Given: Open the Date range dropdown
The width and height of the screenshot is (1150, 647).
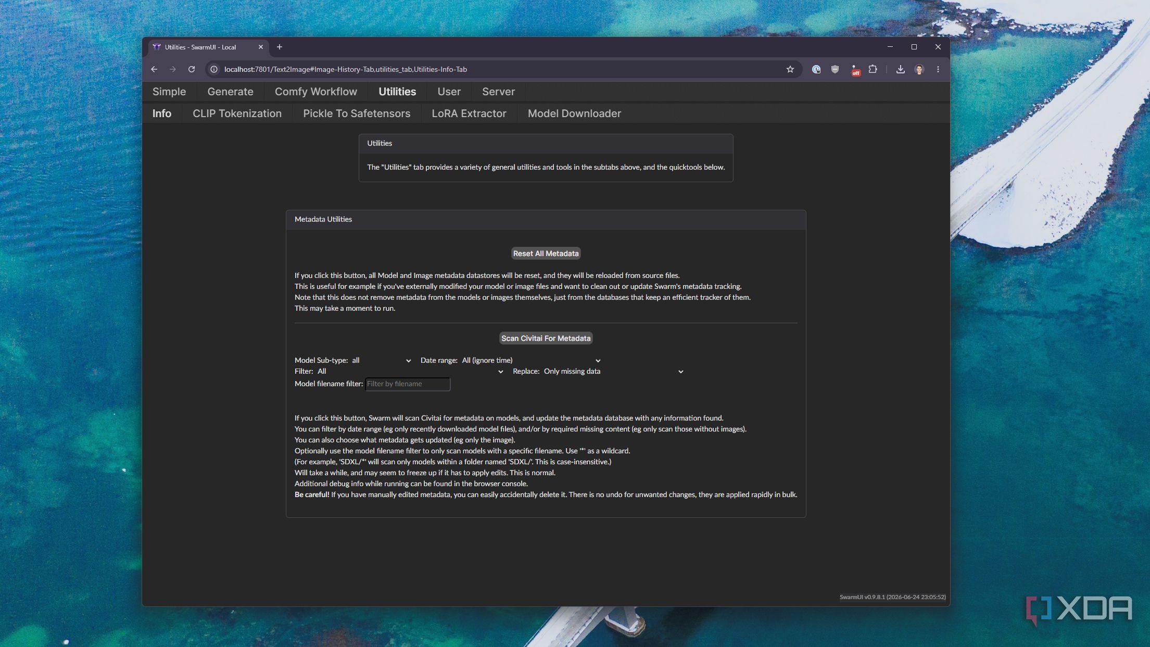Looking at the screenshot, I should tap(531, 360).
